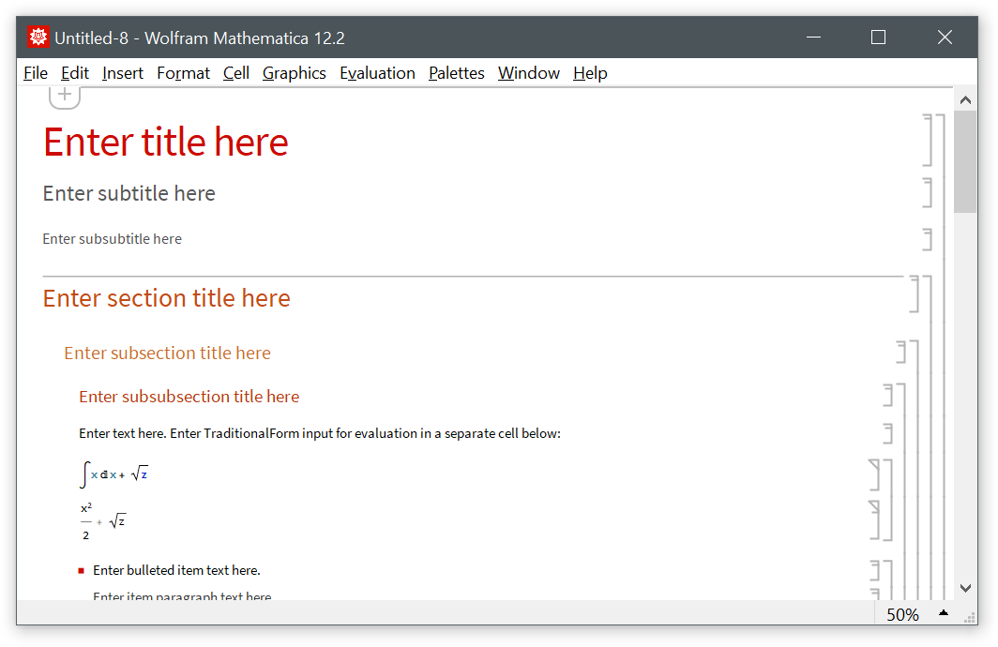Select the subtitle cell bracket

click(928, 192)
